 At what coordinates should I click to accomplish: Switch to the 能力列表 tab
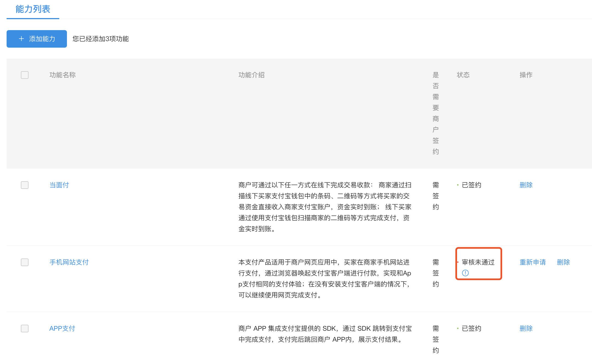point(32,9)
